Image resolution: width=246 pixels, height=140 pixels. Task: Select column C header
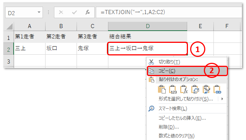click(x=92, y=26)
